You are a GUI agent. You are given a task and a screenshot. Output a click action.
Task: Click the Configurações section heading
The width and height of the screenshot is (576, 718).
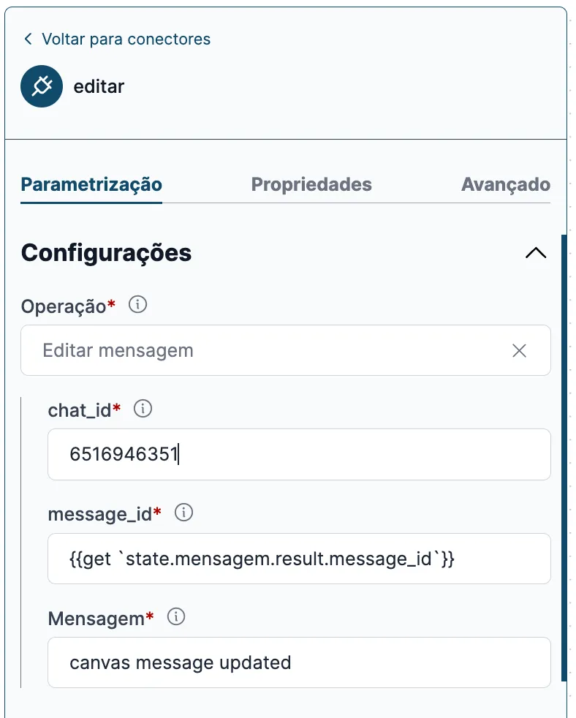(x=106, y=253)
